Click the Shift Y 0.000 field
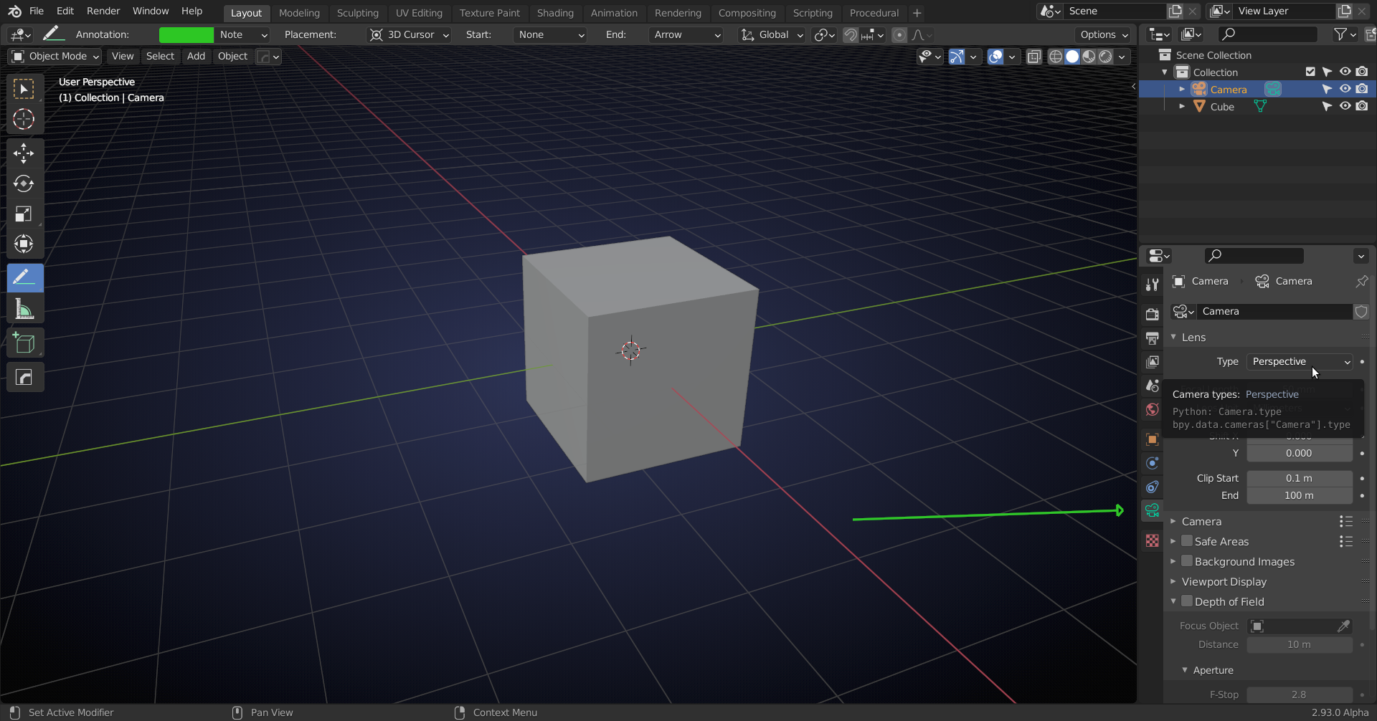Image resolution: width=1377 pixels, height=721 pixels. coord(1300,454)
